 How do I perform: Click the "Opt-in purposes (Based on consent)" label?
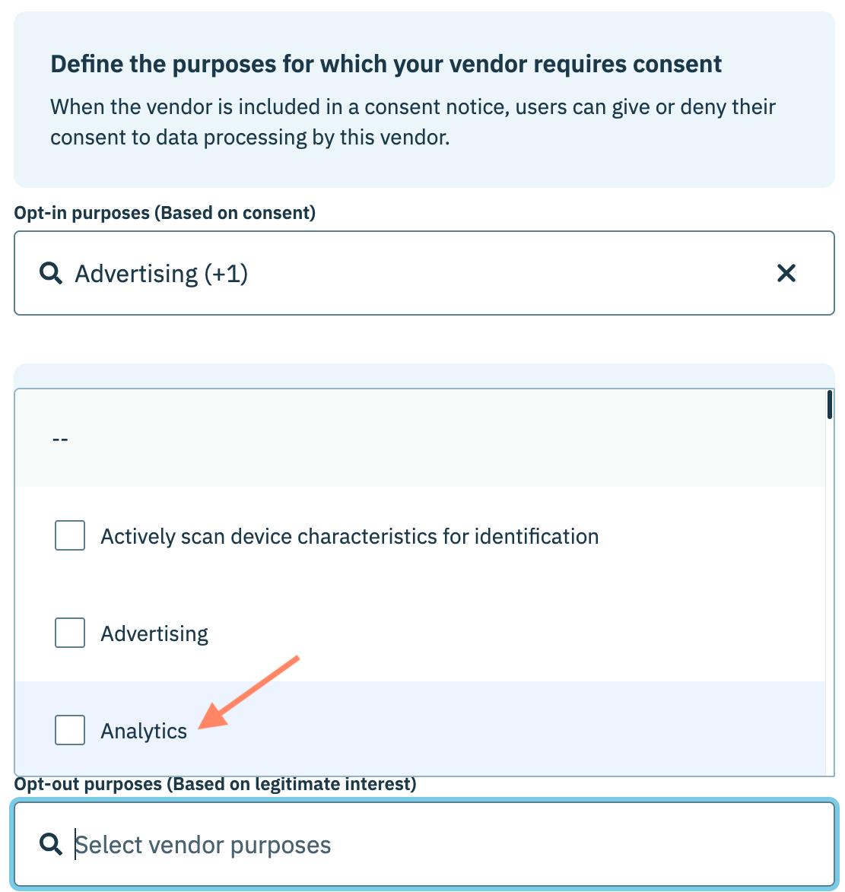(164, 213)
